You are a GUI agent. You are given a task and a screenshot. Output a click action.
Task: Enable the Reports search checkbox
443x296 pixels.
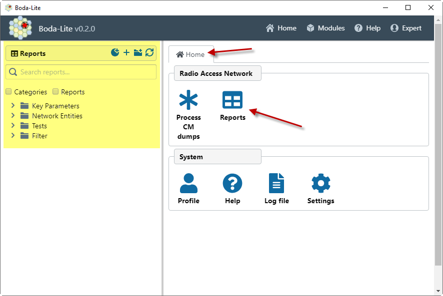click(55, 92)
